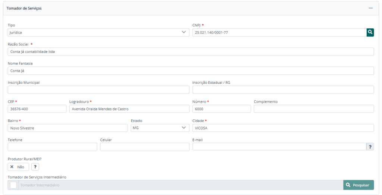Click the Bairro input field

coord(68,128)
